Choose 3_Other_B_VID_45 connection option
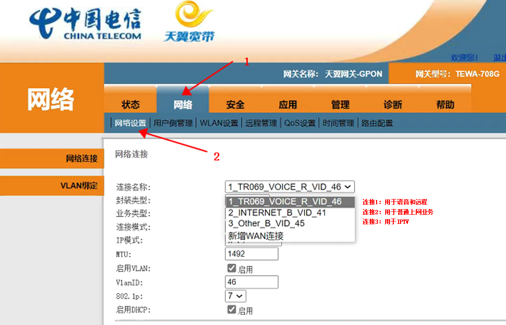Image resolution: width=506 pixels, height=325 pixels. (x=266, y=223)
